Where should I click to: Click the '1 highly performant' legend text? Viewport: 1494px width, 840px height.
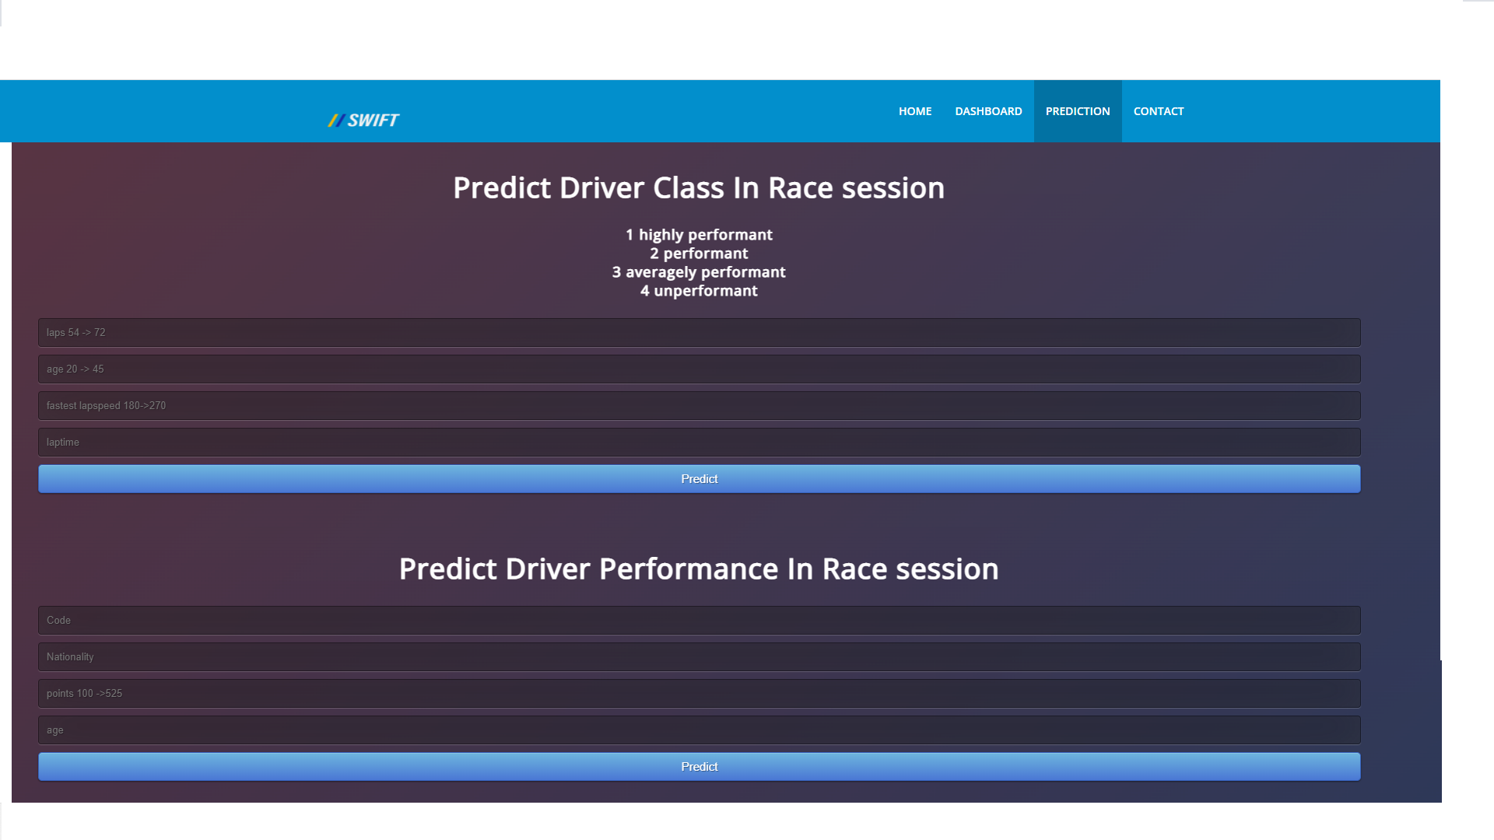(x=699, y=234)
